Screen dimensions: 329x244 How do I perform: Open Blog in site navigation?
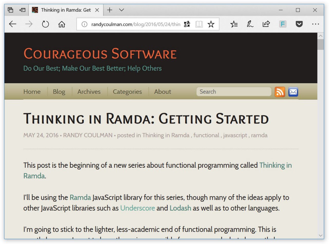coord(59,92)
